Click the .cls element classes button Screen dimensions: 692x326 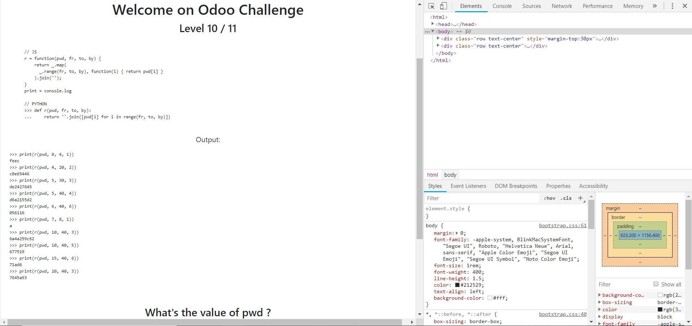pyautogui.click(x=566, y=198)
